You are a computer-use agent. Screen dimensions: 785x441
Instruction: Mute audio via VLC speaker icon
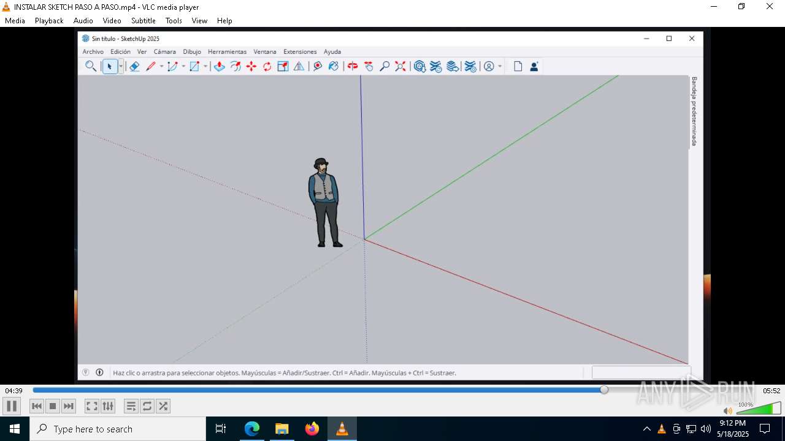pyautogui.click(x=728, y=411)
